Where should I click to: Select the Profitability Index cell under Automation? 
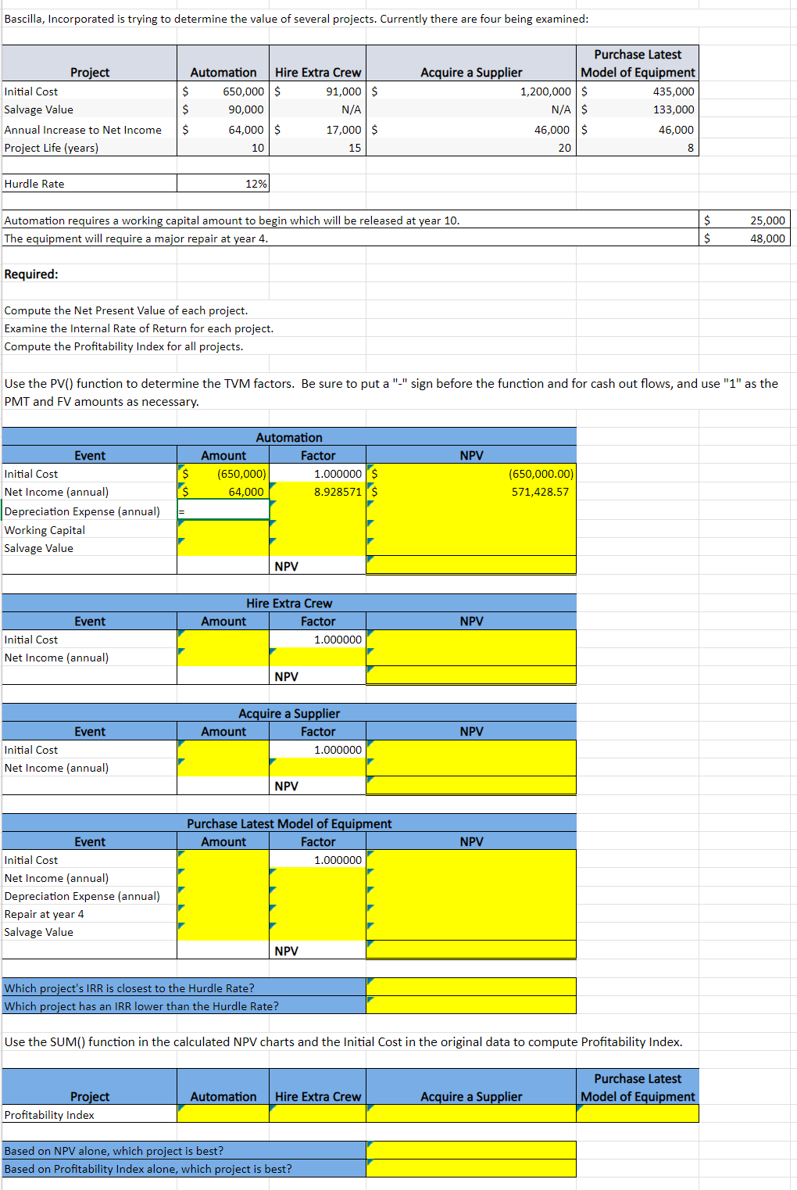[x=223, y=1114]
